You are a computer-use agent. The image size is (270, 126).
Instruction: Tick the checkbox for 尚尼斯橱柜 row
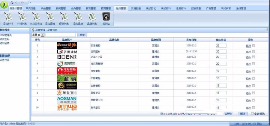click(253, 64)
